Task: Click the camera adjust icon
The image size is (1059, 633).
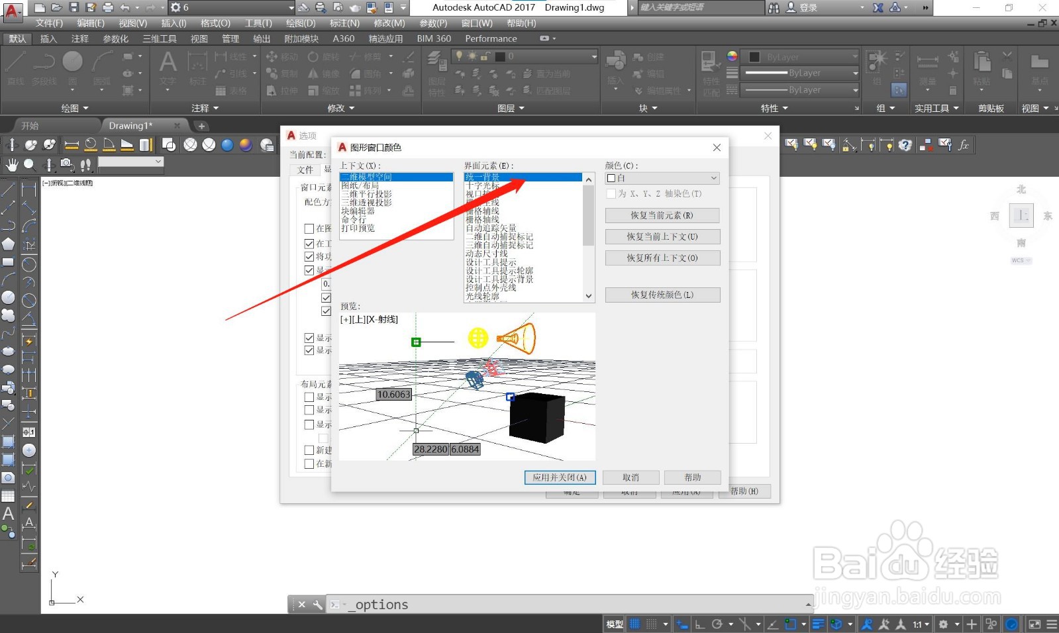Action: point(67,164)
